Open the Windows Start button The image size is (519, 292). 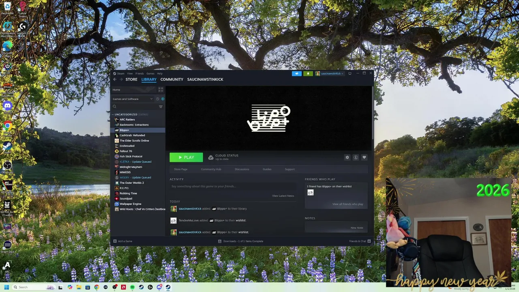click(x=6, y=287)
